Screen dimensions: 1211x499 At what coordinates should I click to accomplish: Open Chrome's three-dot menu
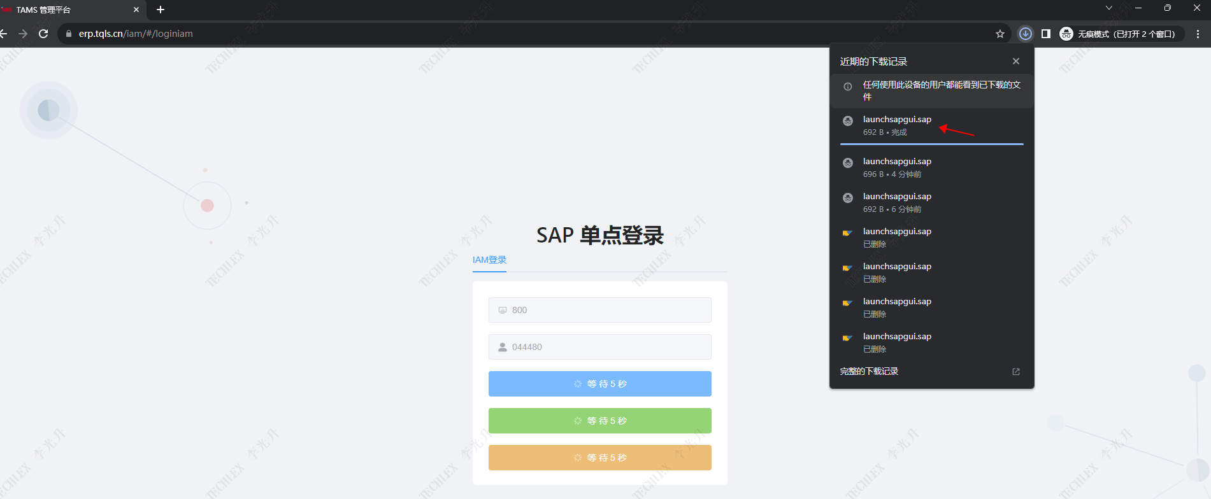pyautogui.click(x=1198, y=34)
